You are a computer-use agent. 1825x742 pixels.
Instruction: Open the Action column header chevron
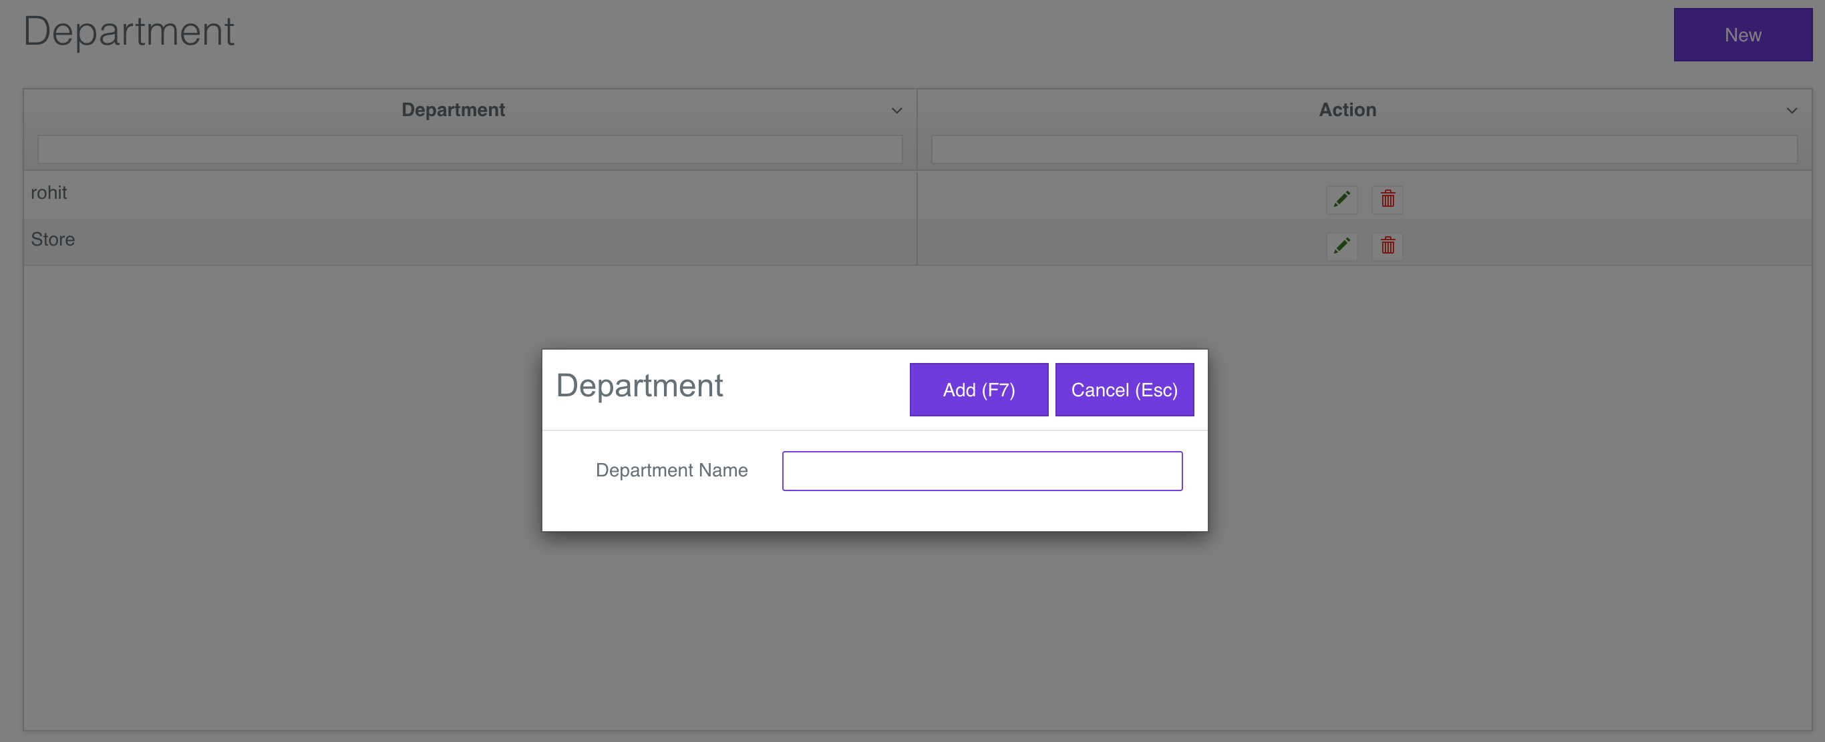tap(1791, 110)
